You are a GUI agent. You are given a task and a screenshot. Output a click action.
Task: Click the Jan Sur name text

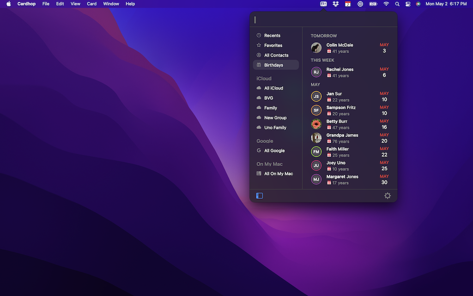click(334, 93)
